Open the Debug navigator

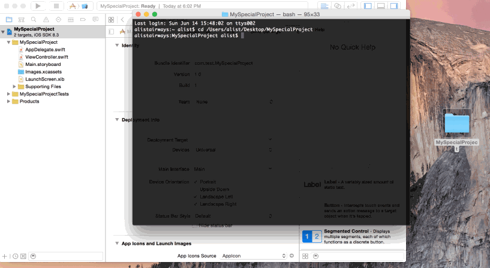tap(71, 19)
